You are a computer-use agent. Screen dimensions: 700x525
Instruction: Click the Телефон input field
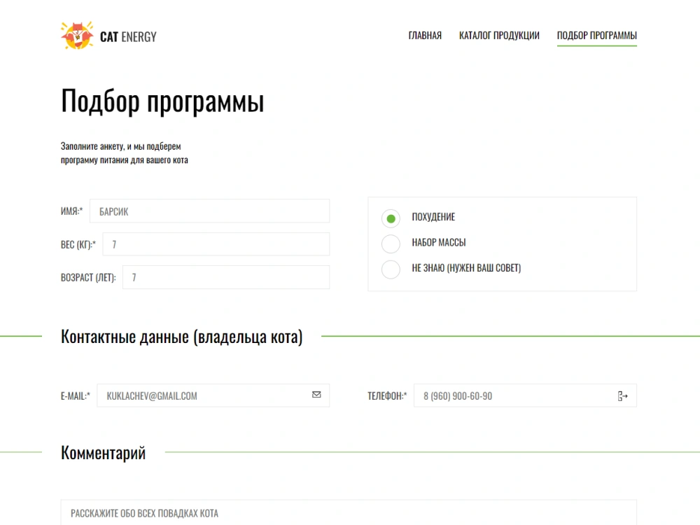pyautogui.click(x=526, y=395)
